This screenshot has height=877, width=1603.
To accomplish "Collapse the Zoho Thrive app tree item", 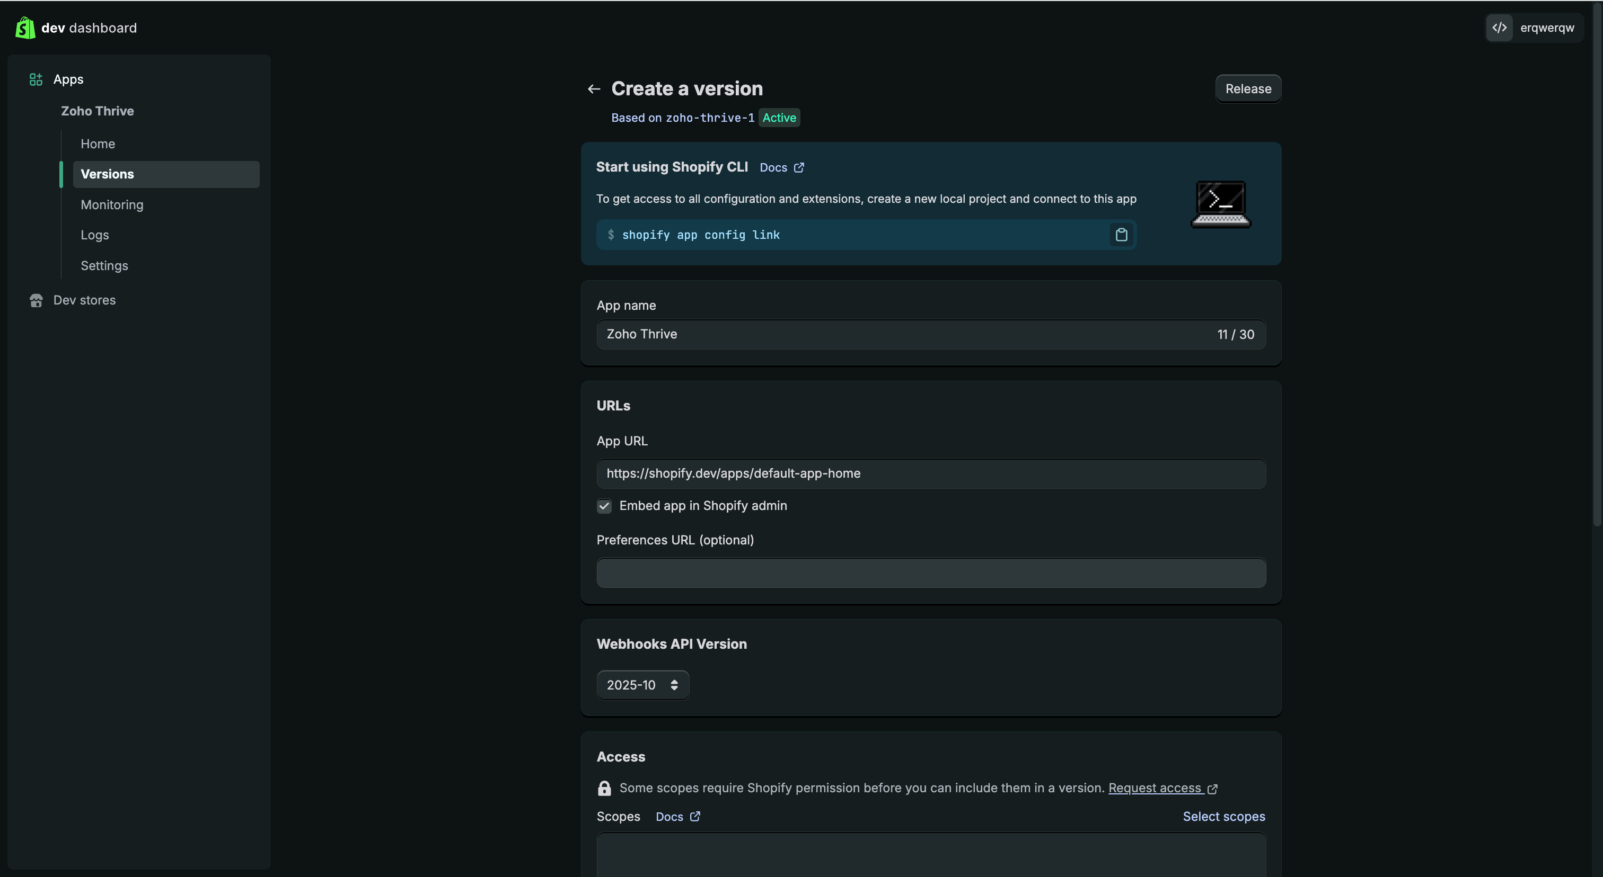I will tap(97, 111).
